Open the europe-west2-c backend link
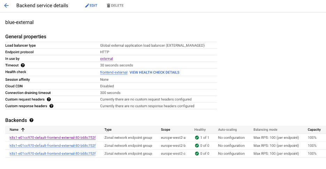Image resolution: width=326 pixels, height=169 pixels. [52, 154]
